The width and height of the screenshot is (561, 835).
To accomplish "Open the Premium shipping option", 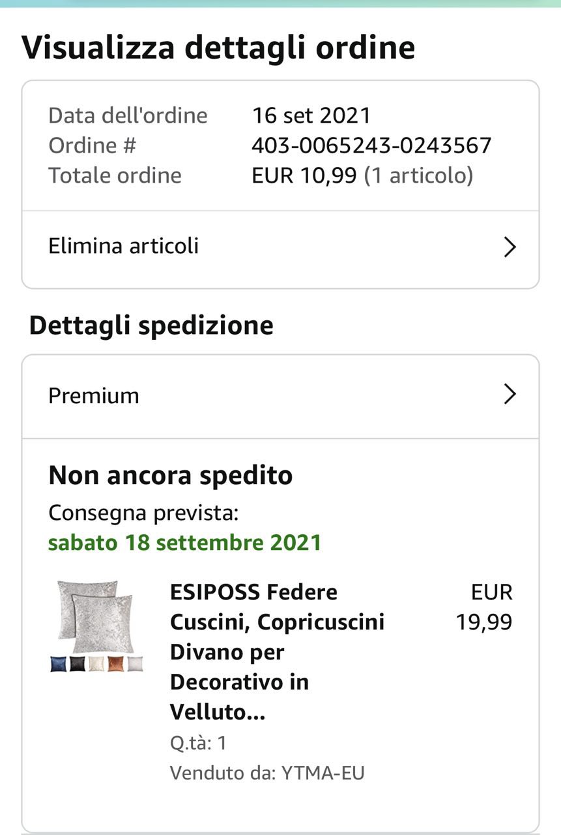I will tap(94, 396).
